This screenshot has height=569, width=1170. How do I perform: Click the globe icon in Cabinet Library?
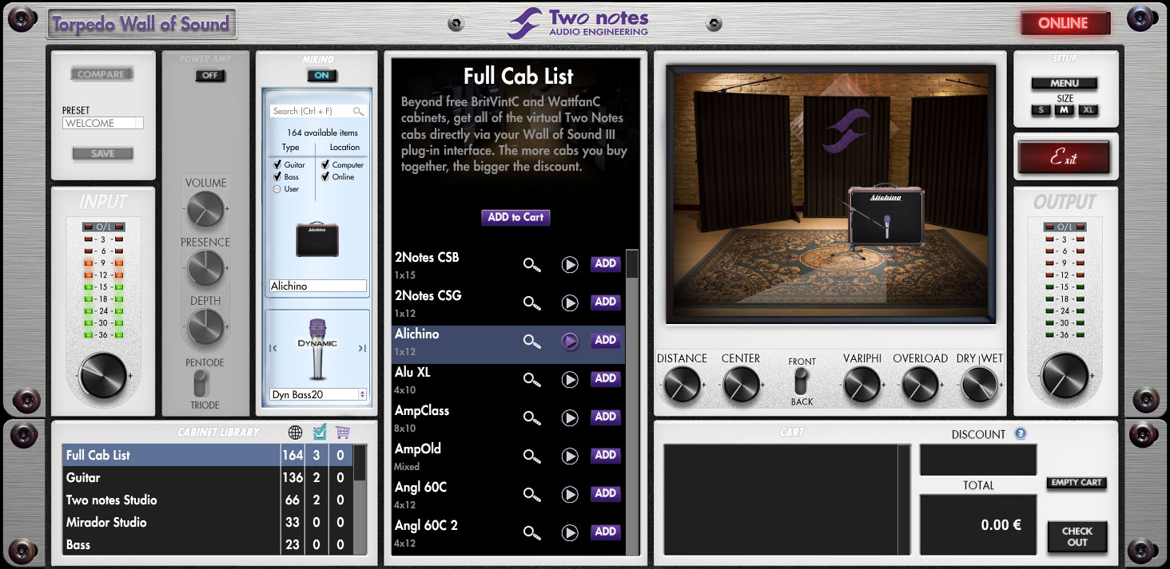point(295,433)
